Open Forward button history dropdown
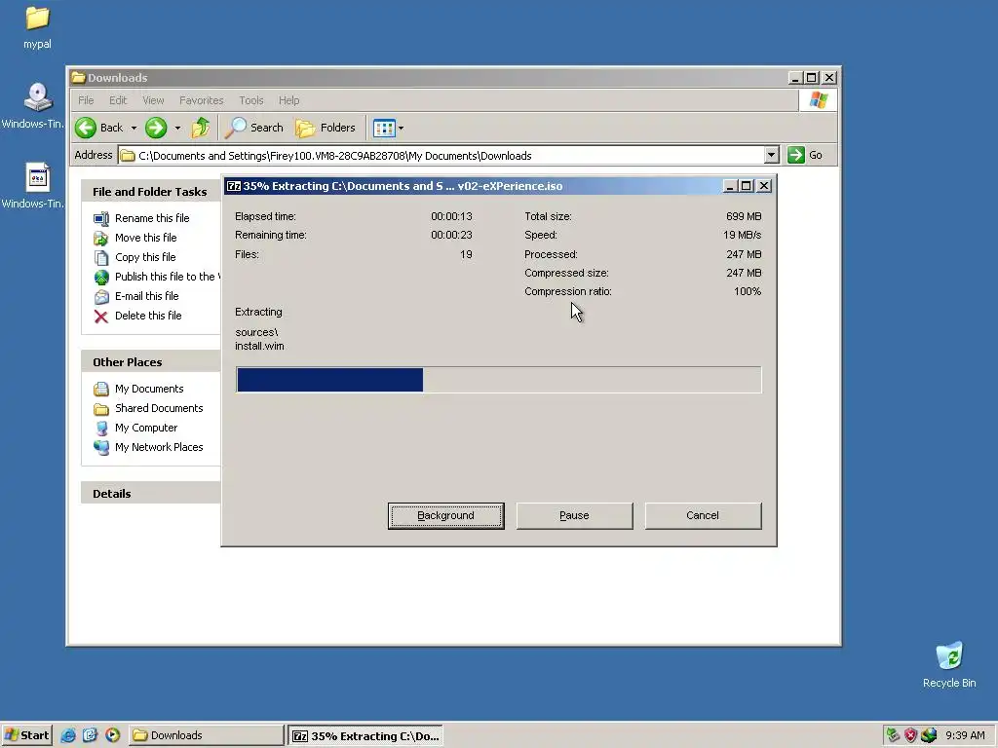998x748 pixels. click(177, 128)
